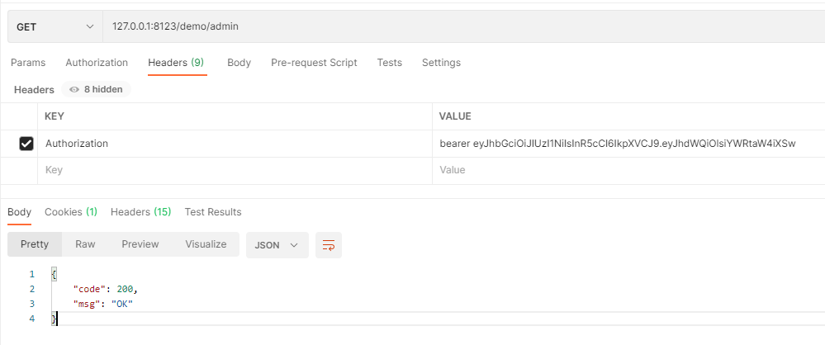825x345 pixels.
Task: Open response Headers (15) tab
Action: 140,212
